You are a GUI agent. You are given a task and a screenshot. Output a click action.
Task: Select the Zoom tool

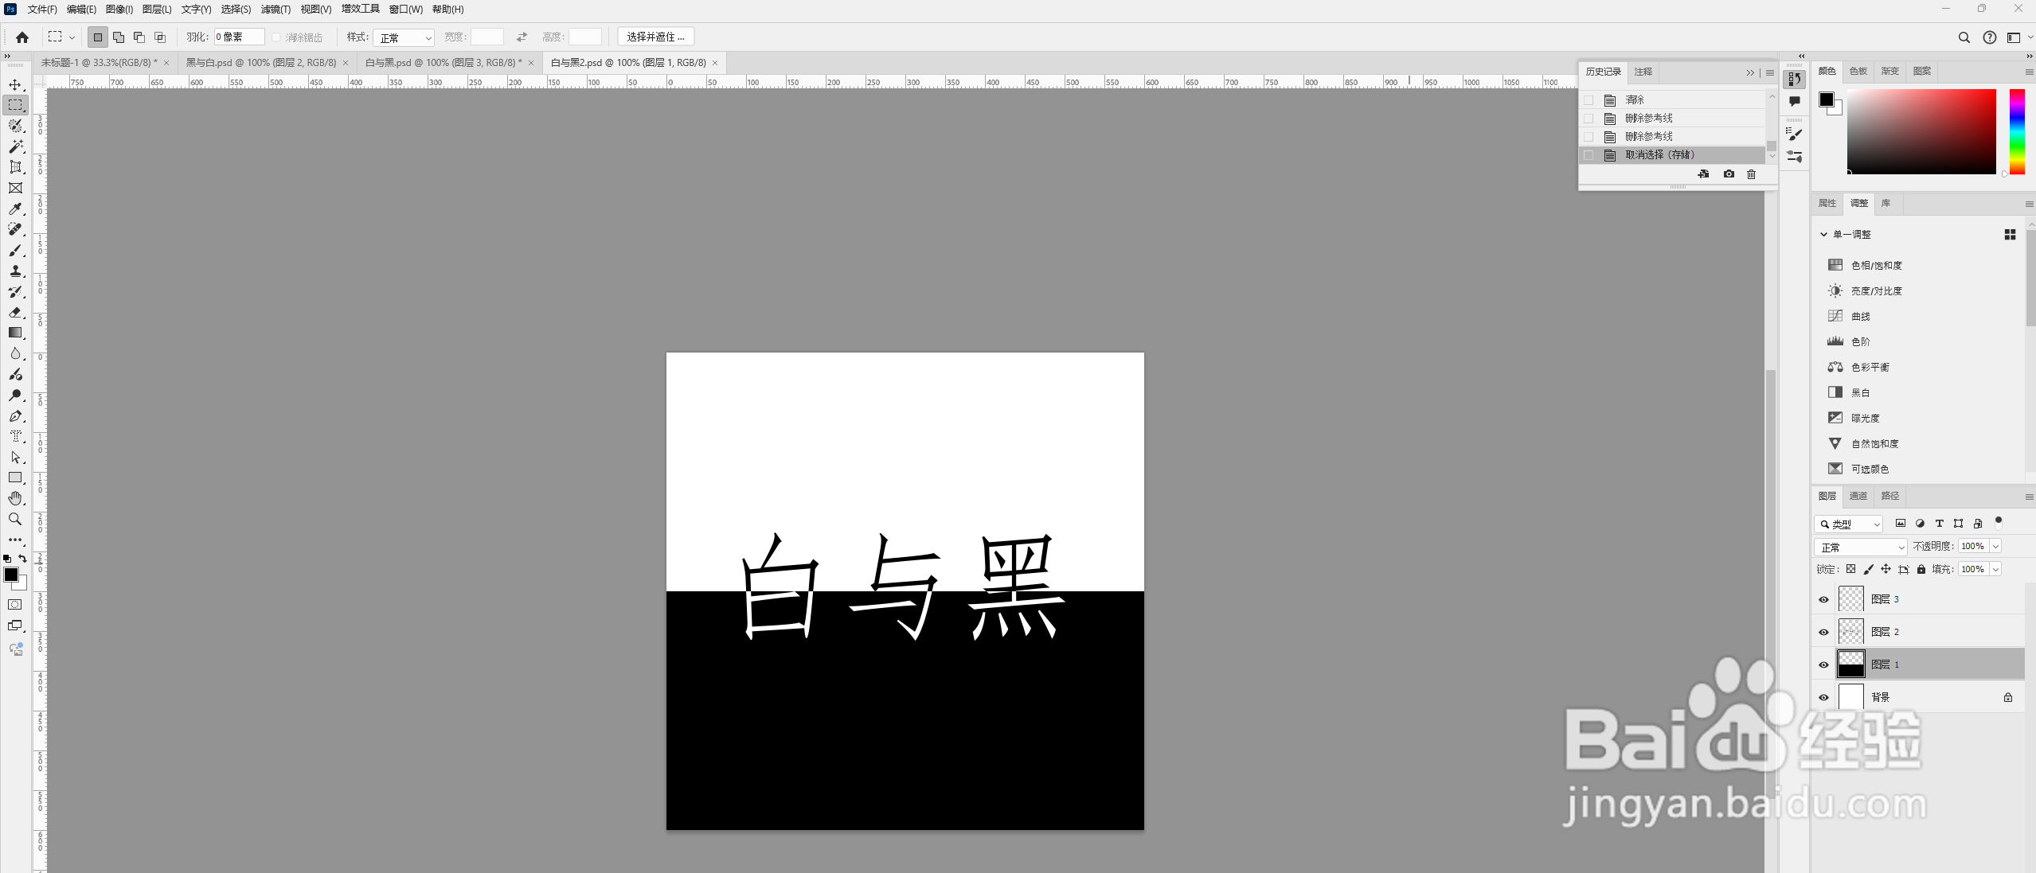pyautogui.click(x=14, y=519)
